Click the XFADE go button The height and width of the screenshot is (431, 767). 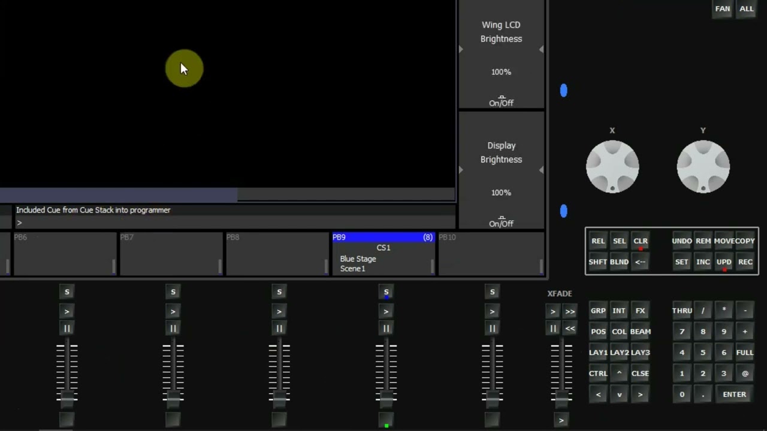(x=553, y=312)
